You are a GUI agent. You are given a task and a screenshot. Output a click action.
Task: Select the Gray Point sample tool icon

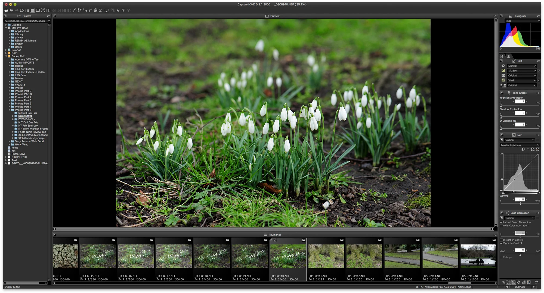tap(79, 10)
